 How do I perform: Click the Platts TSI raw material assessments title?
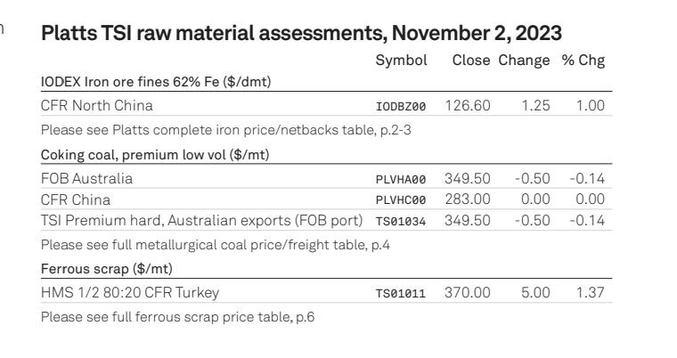(x=301, y=33)
